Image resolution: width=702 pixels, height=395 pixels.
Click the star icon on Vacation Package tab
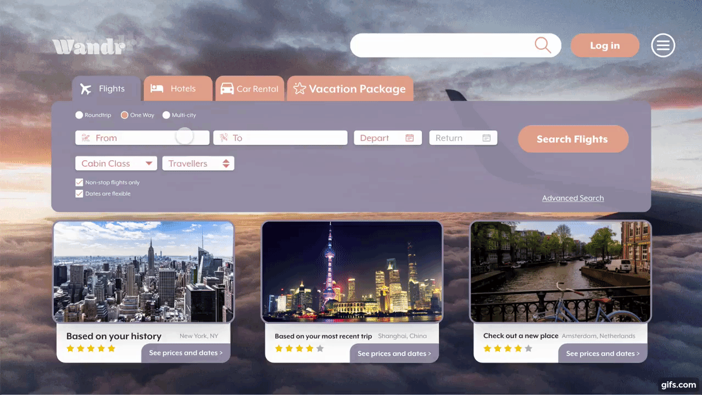point(299,88)
